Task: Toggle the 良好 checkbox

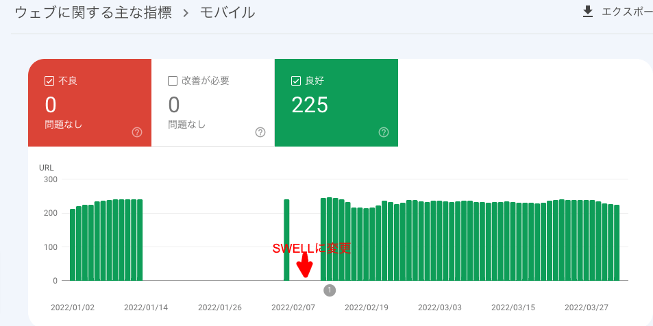Action: click(x=296, y=81)
